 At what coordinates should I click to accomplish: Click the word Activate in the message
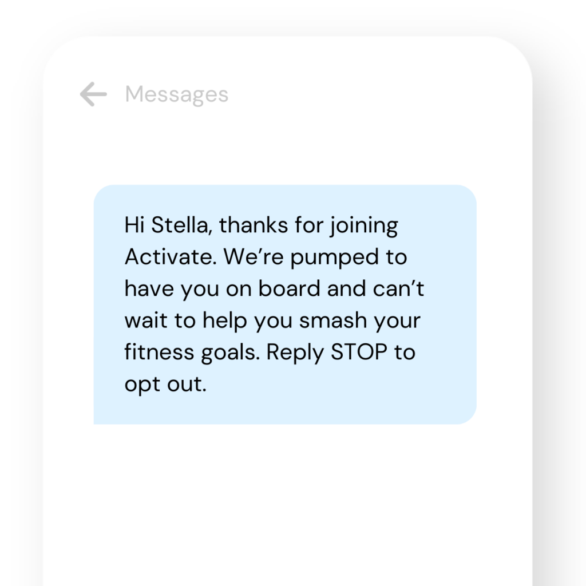point(171,257)
